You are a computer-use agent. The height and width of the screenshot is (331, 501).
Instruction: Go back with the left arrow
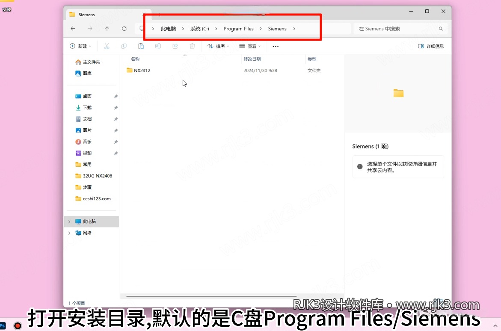tap(73, 29)
